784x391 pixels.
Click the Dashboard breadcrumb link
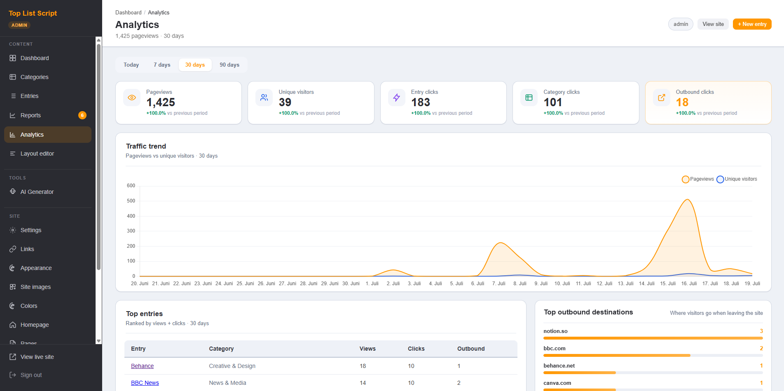coord(128,13)
